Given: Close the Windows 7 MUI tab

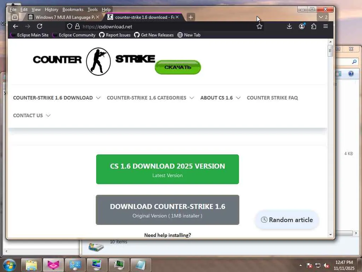Looking at the screenshot, I should pyautogui.click(x=98, y=17).
